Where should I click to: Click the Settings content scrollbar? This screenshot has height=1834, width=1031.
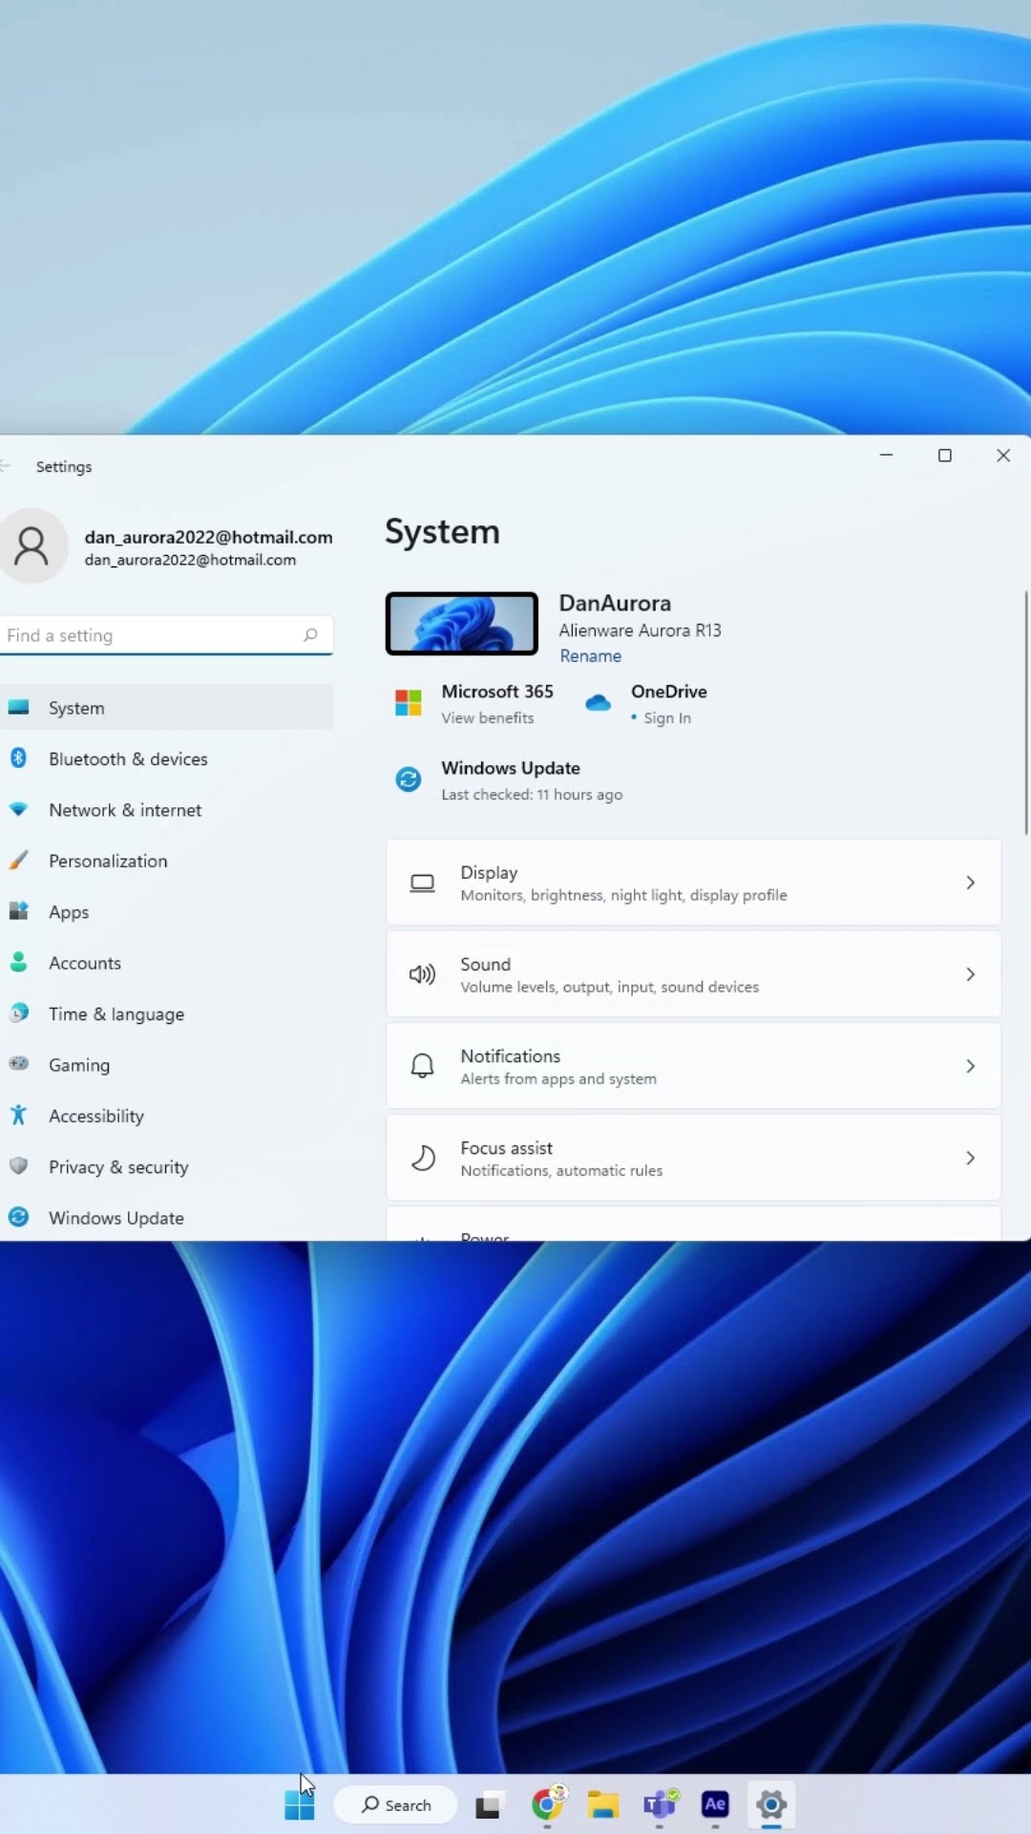tap(1026, 713)
